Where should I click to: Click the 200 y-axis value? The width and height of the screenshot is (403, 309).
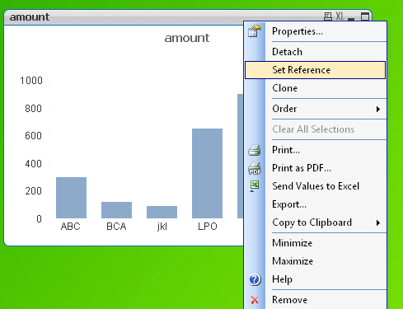pyautogui.click(x=33, y=191)
